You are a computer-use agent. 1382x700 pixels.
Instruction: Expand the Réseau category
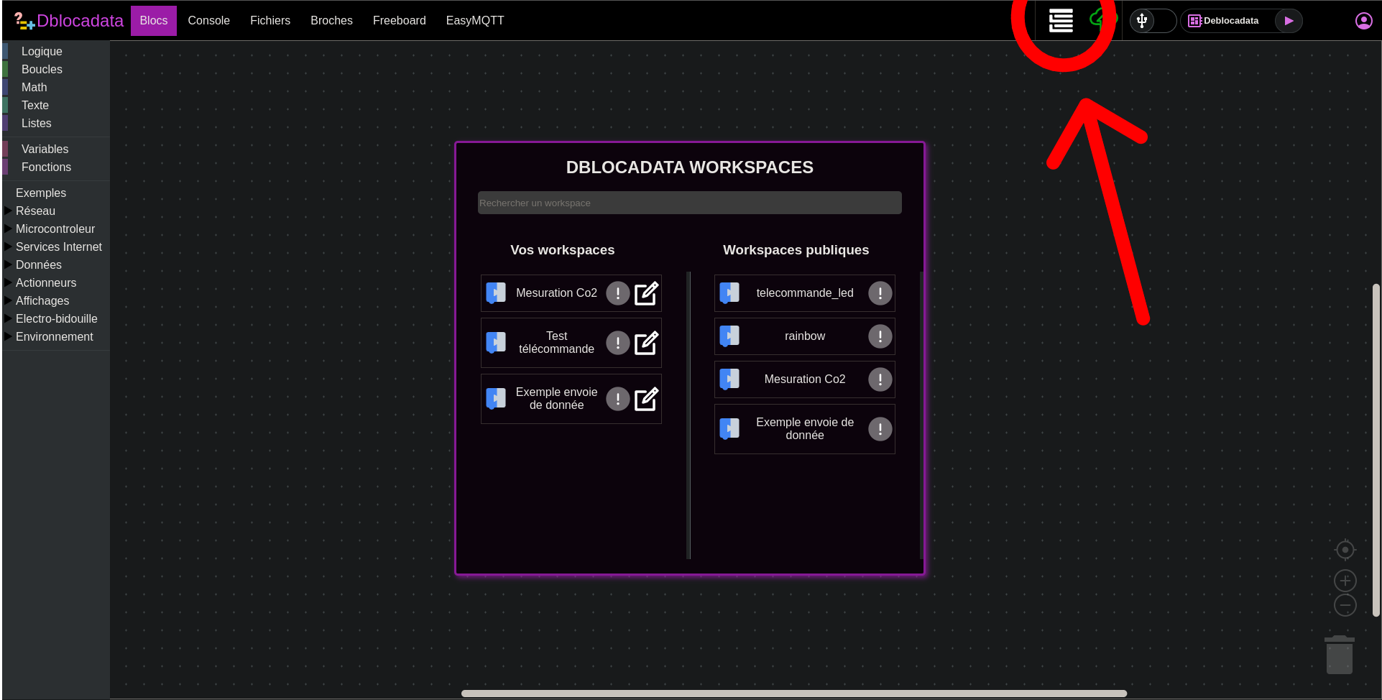tap(35, 211)
